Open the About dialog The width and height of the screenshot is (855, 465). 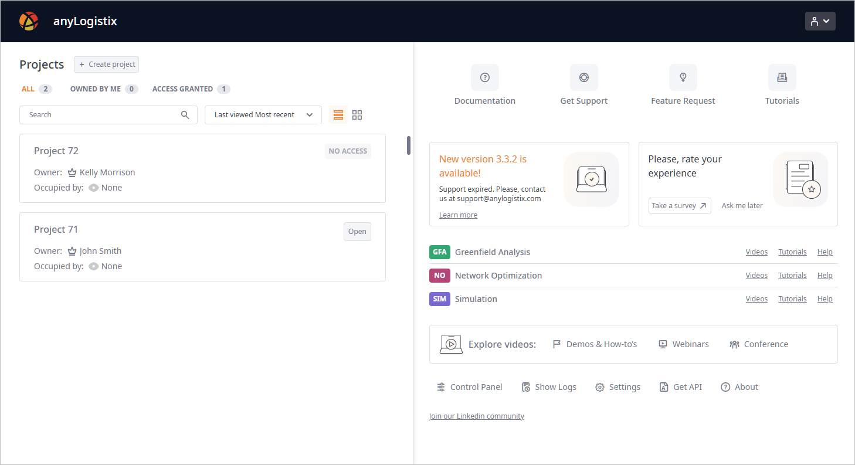click(x=739, y=387)
